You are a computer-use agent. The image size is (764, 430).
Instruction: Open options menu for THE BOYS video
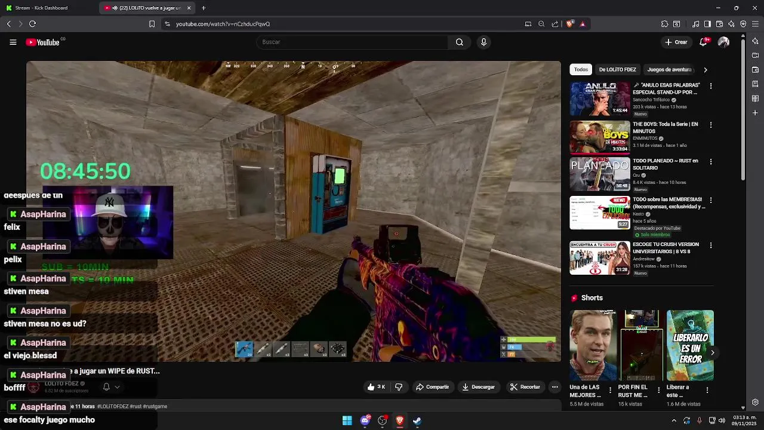tap(710, 125)
